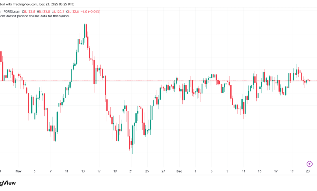
Task: Click the purple lightning bolt event icon
Action: (x=310, y=164)
